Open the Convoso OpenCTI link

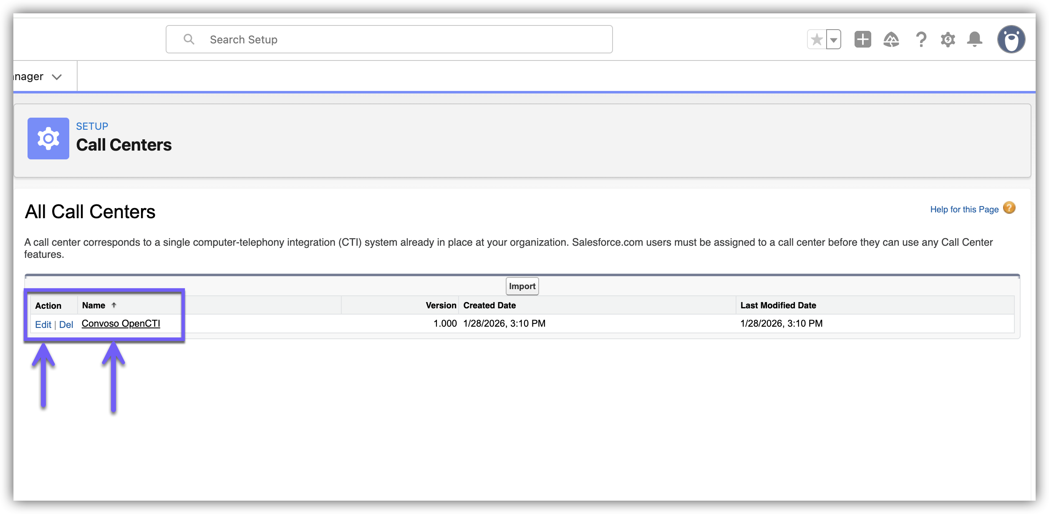tap(121, 324)
